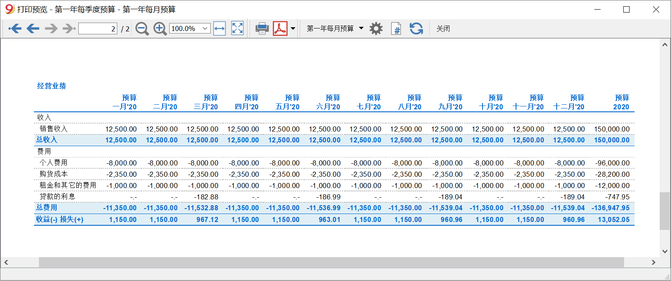Click the 2020 total column header
Image resolution: width=671 pixels, height=281 pixels.
pos(621,107)
